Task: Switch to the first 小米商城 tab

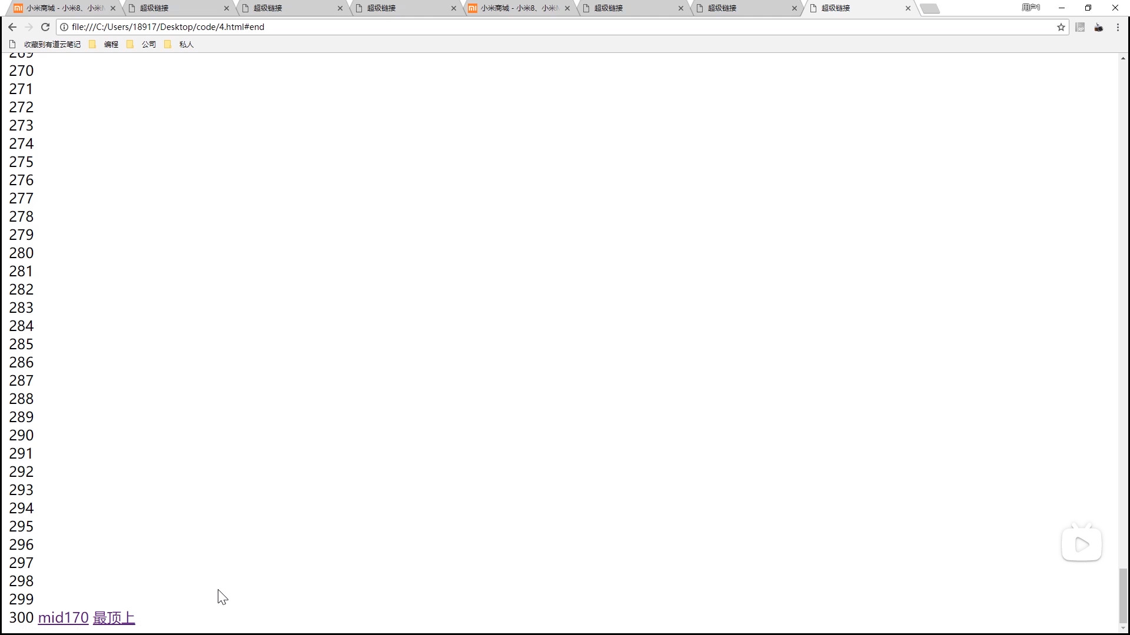Action: tap(62, 8)
